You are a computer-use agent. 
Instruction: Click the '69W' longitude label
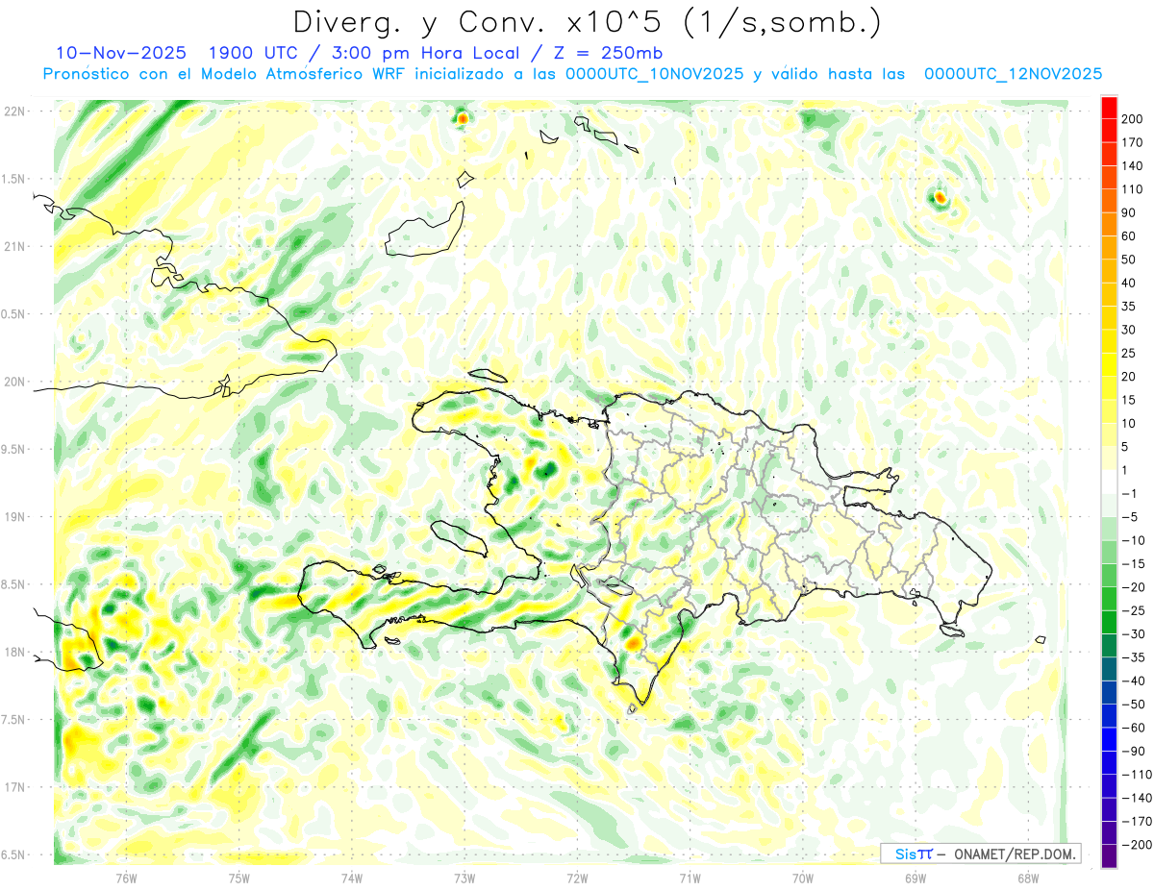coord(916,879)
